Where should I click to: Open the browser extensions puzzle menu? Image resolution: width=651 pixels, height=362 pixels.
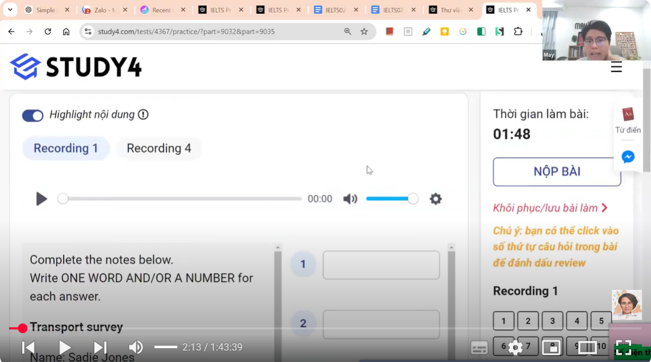point(518,31)
